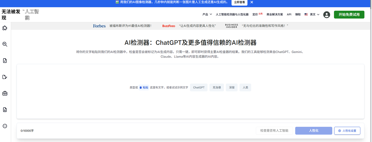Click the US flag language icon

306,14
